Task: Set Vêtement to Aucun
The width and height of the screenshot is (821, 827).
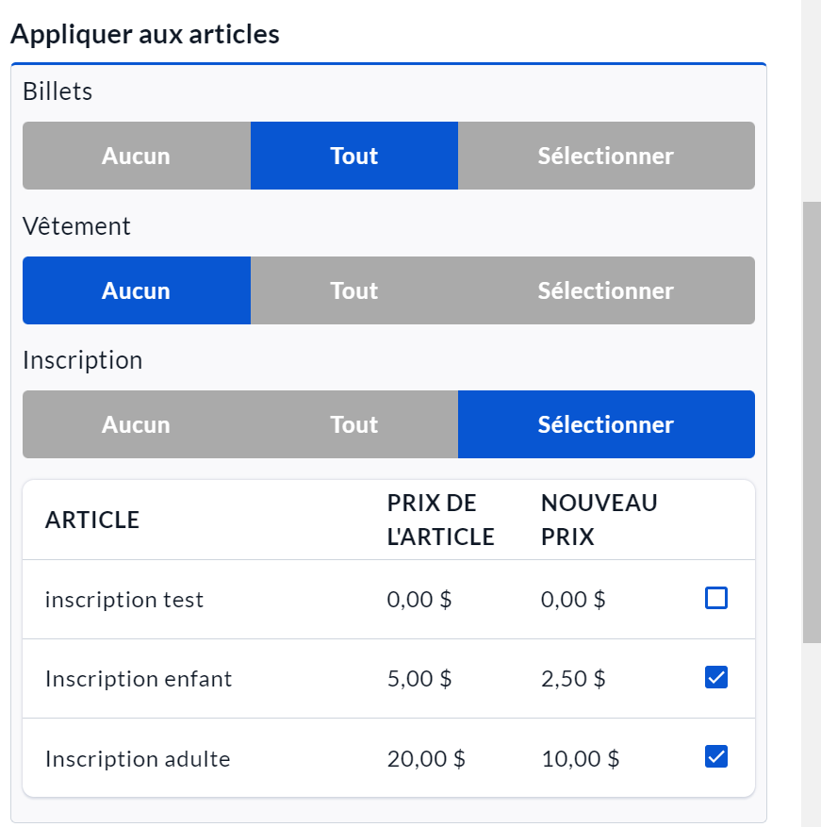Action: [137, 290]
